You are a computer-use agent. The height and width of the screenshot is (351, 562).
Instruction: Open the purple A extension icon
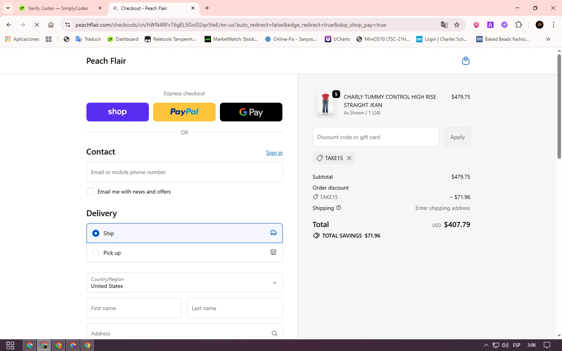(490, 25)
